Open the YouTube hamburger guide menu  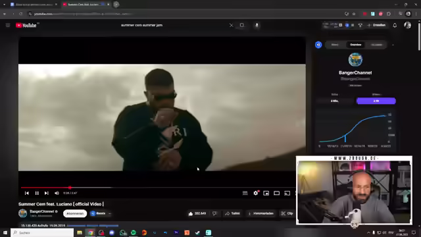(8, 25)
